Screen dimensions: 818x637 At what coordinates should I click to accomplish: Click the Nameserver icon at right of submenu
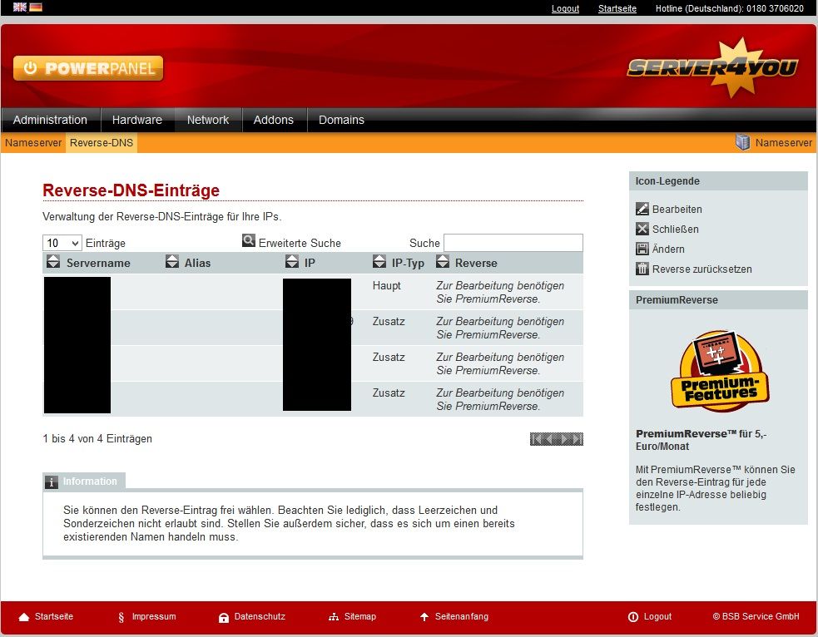pyautogui.click(x=742, y=143)
